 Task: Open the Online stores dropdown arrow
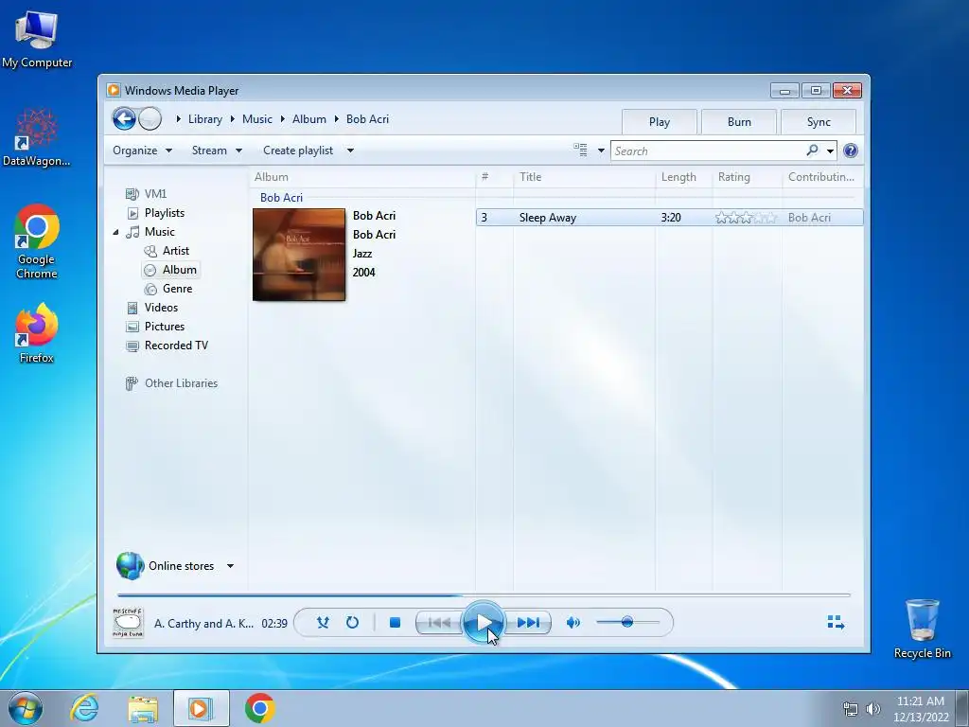click(x=230, y=566)
